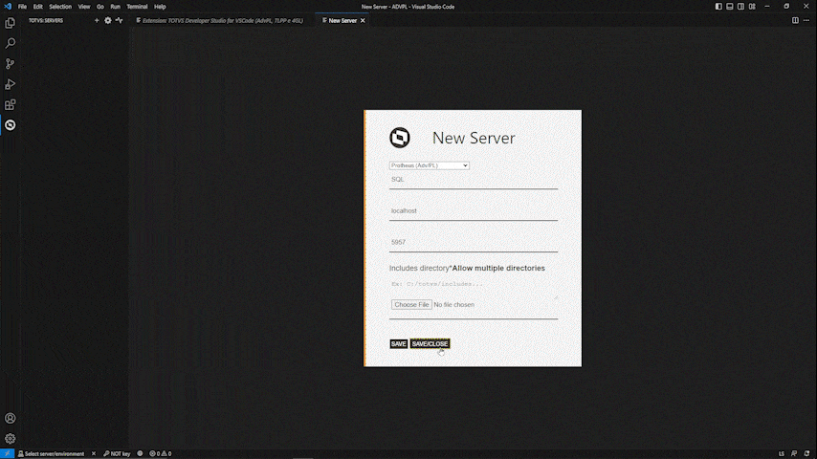Click the remote window indicator in status bar

[x=7, y=454]
